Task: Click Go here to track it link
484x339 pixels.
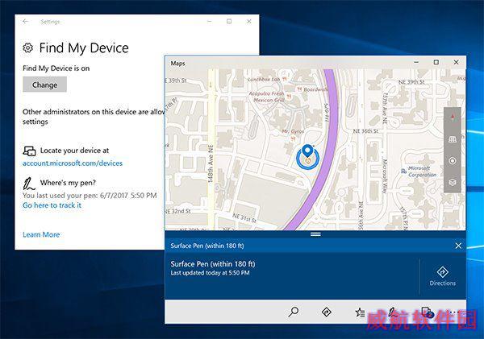Action: pyautogui.click(x=52, y=205)
